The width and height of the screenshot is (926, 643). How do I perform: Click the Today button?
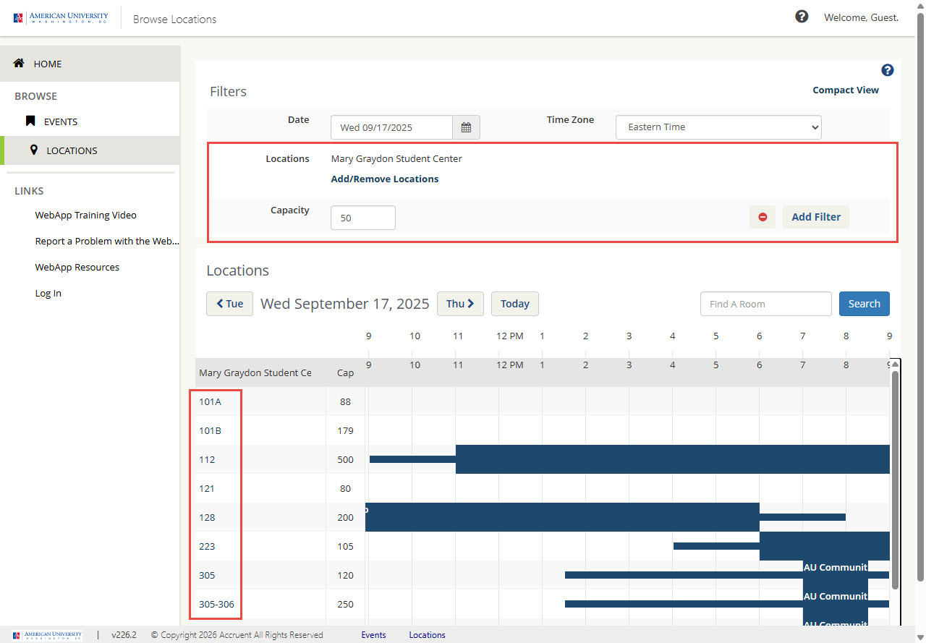[515, 304]
